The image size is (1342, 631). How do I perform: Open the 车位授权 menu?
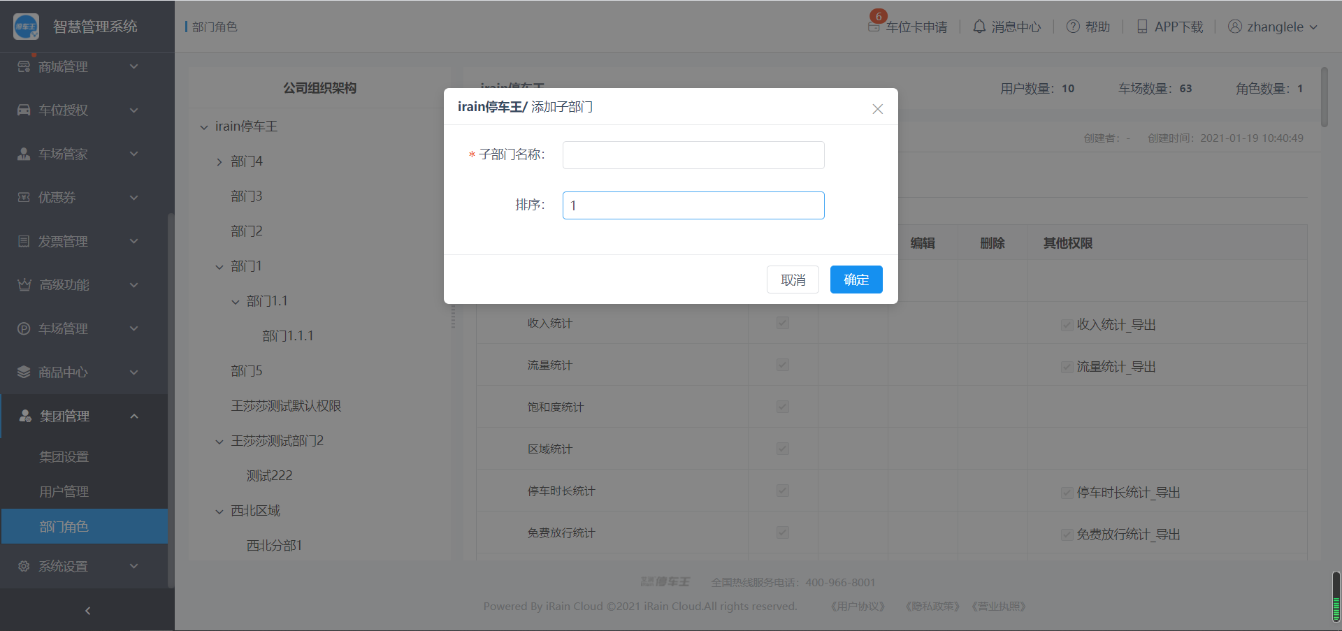84,110
